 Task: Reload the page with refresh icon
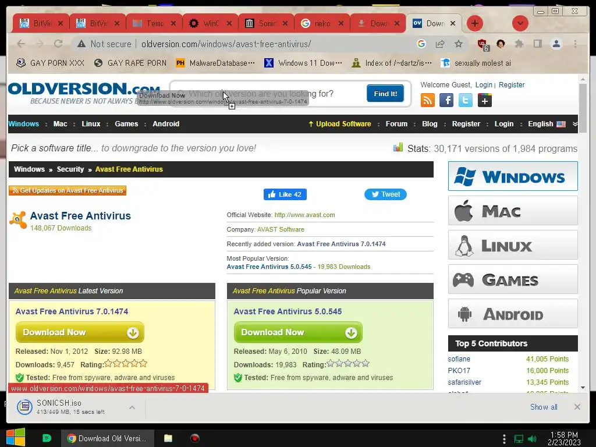pos(58,44)
